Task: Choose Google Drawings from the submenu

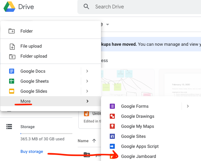Action: point(151,116)
